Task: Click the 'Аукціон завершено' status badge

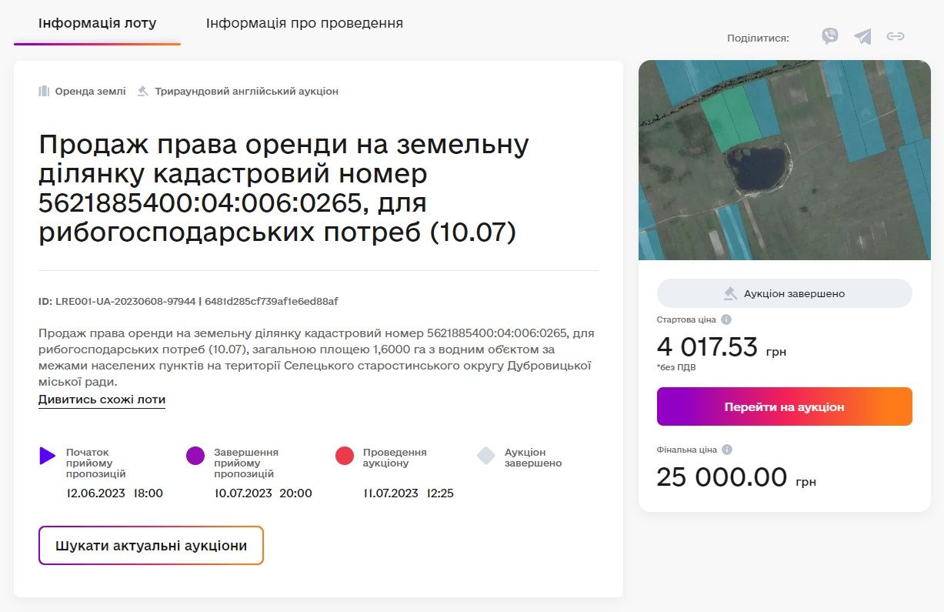Action: click(x=784, y=293)
